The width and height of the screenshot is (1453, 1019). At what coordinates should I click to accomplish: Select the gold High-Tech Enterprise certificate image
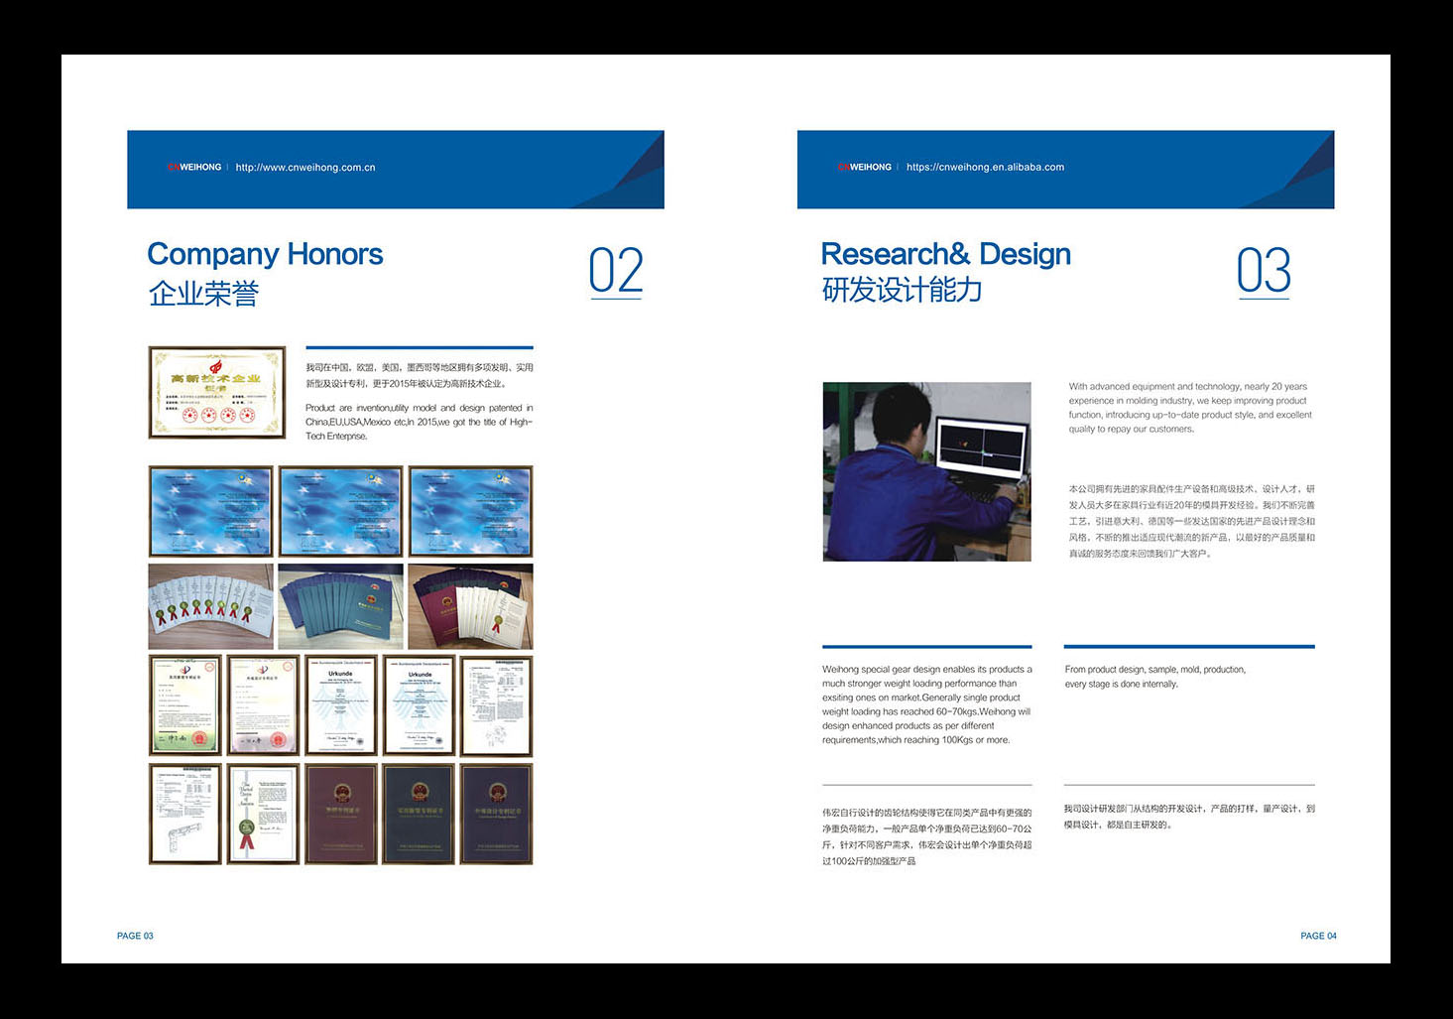tap(216, 393)
